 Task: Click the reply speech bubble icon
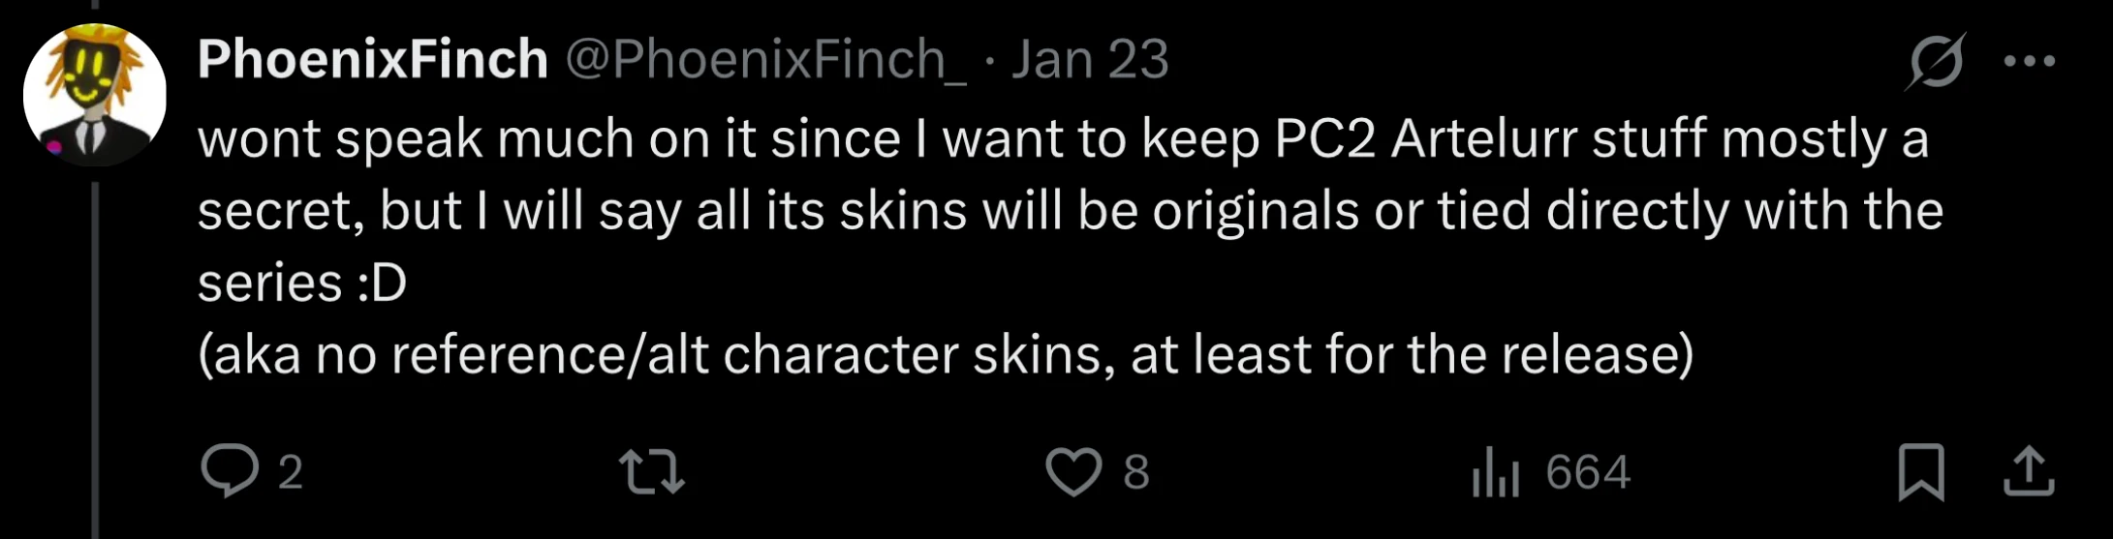point(230,472)
